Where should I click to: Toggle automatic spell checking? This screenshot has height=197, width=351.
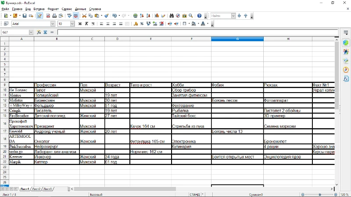76,16
